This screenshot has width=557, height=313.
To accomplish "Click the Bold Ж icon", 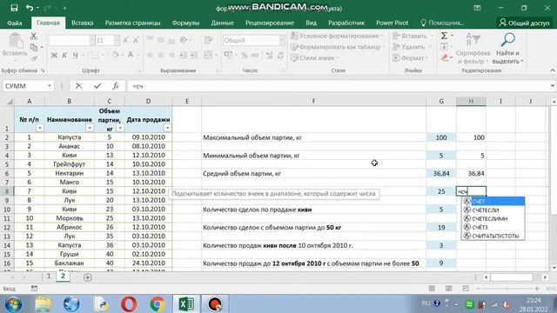I will [54, 55].
